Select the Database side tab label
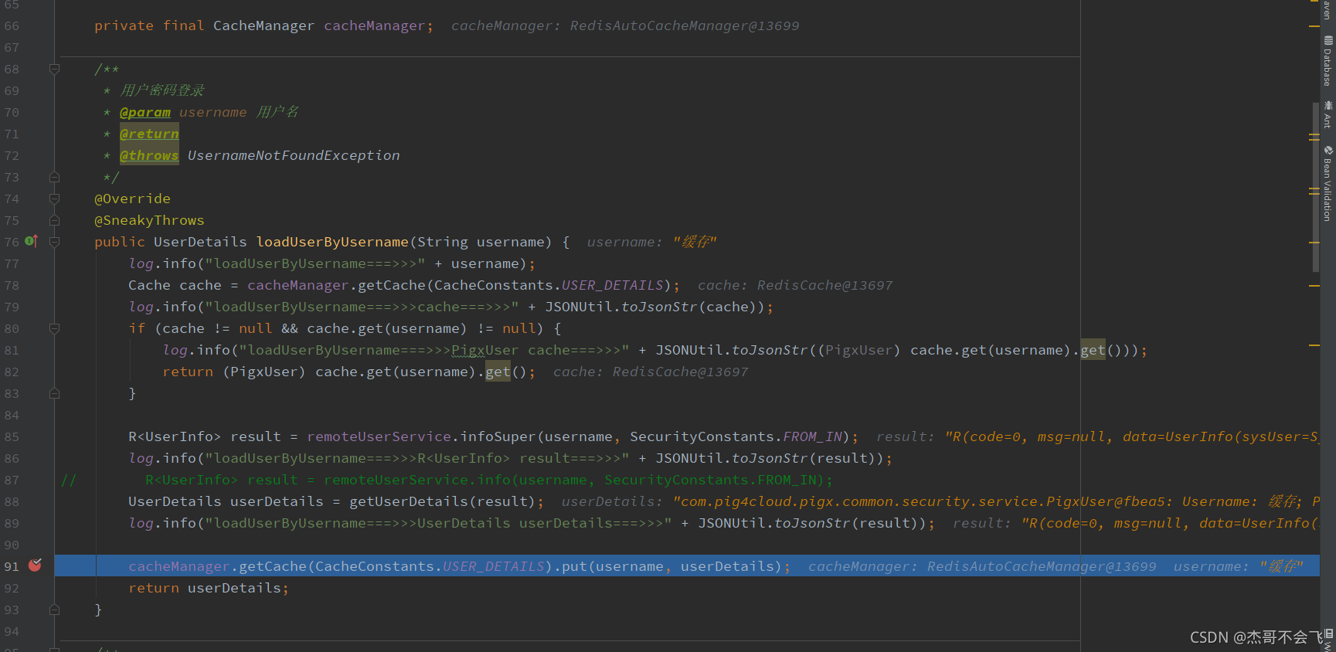Screen dimensions: 1336x652 1328,66
